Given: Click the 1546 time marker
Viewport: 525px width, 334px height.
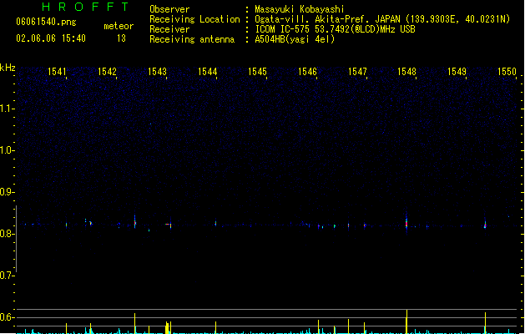Looking at the screenshot, I should (307, 72).
